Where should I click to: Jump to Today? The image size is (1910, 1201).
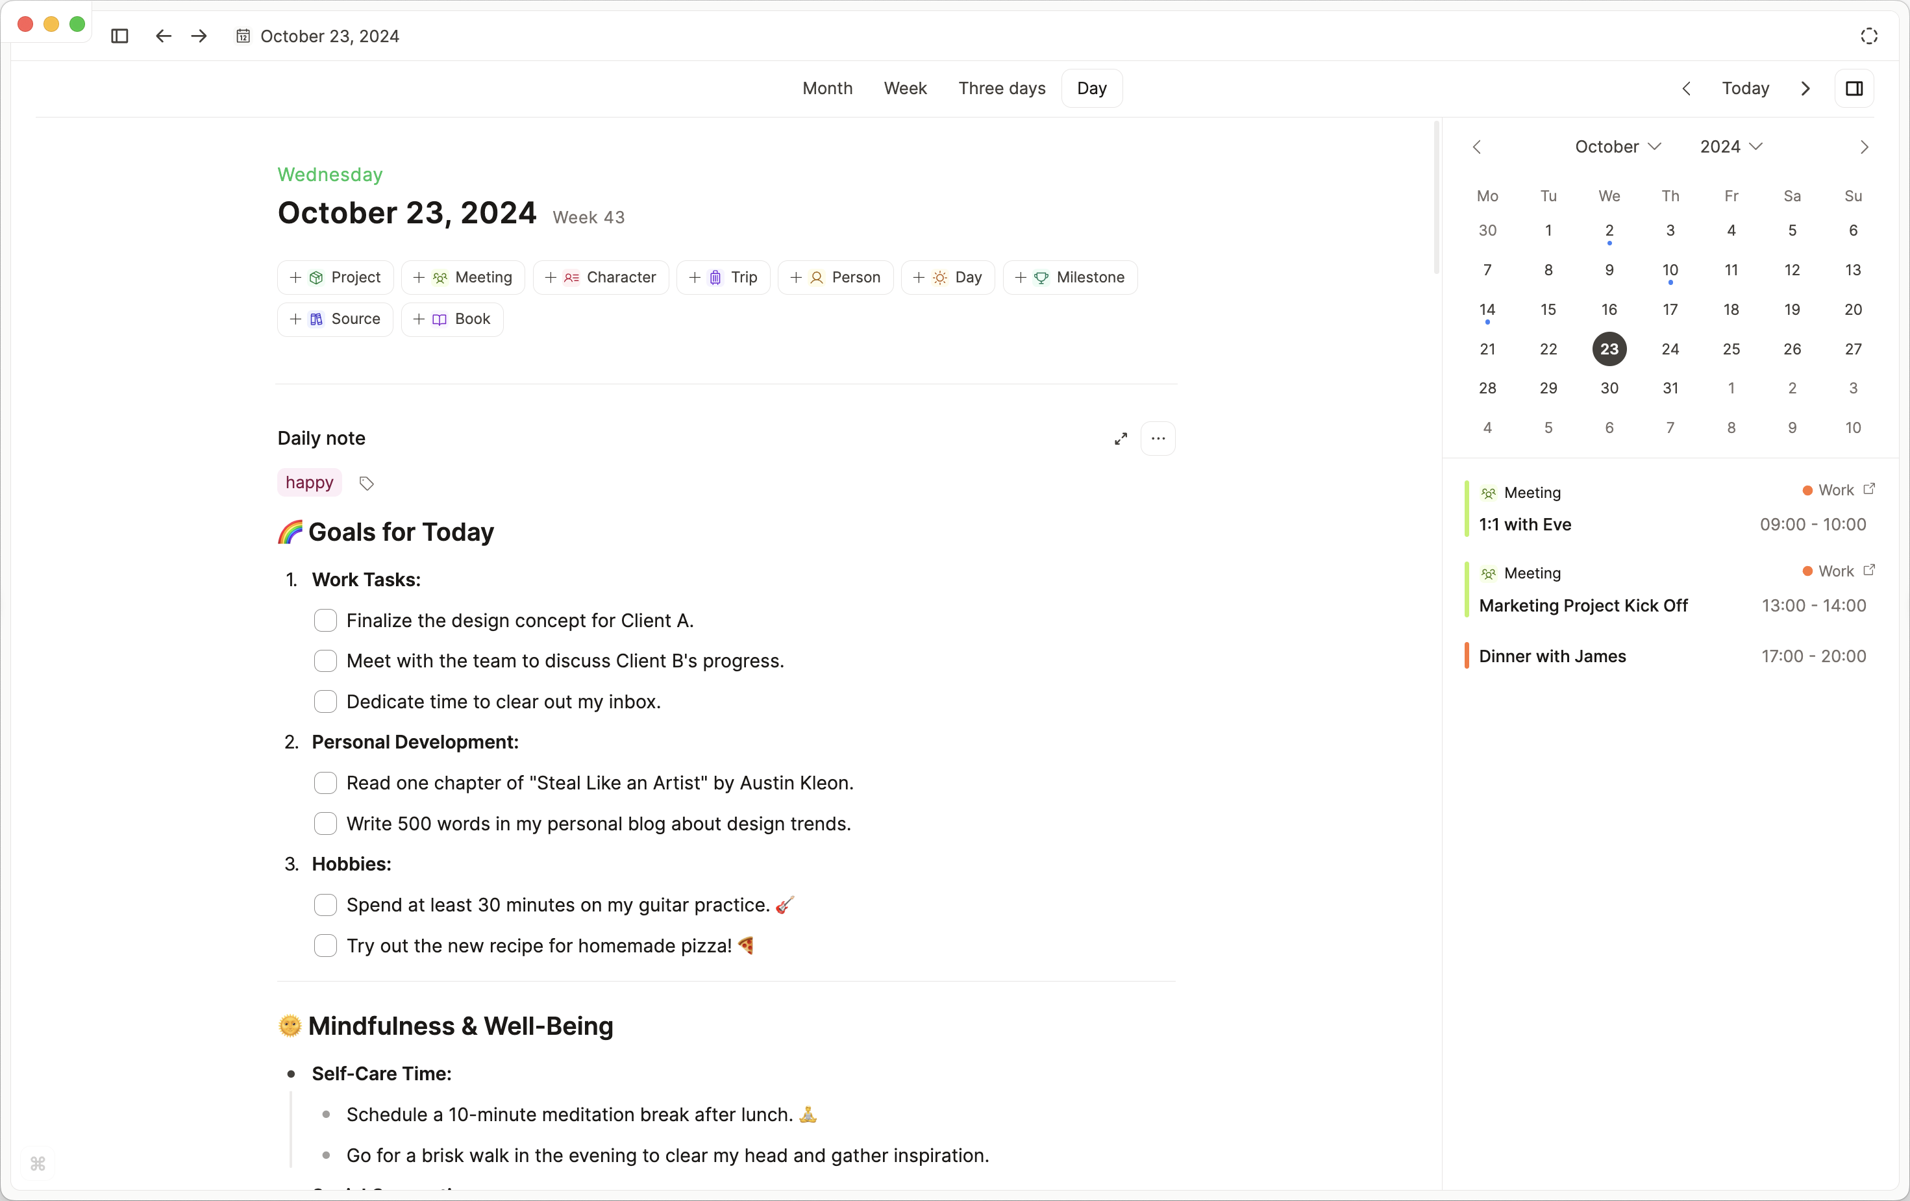tap(1745, 88)
